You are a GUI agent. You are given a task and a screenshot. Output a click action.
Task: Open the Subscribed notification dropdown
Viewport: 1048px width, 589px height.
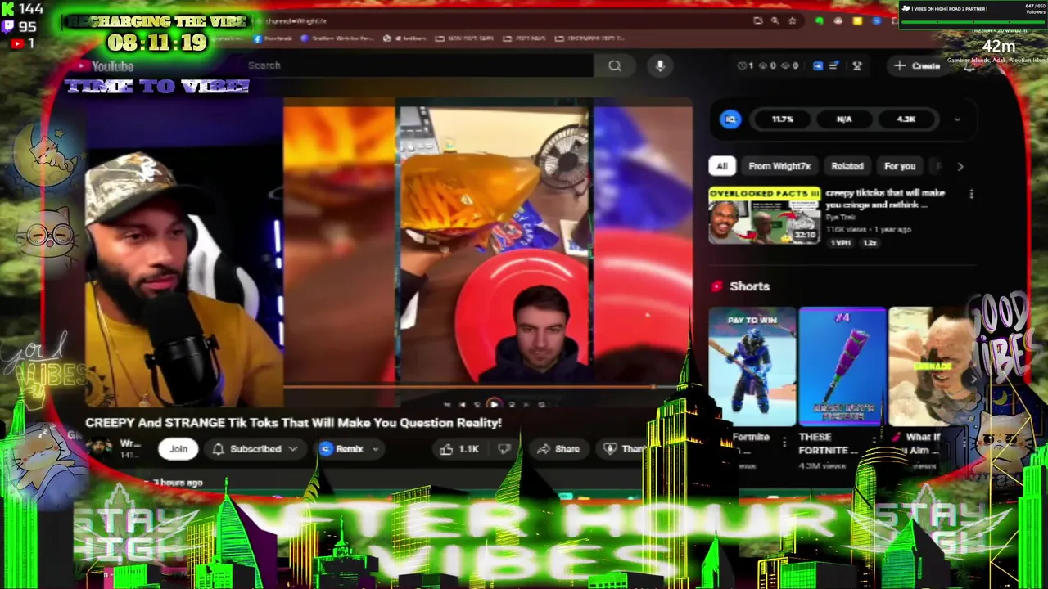255,449
